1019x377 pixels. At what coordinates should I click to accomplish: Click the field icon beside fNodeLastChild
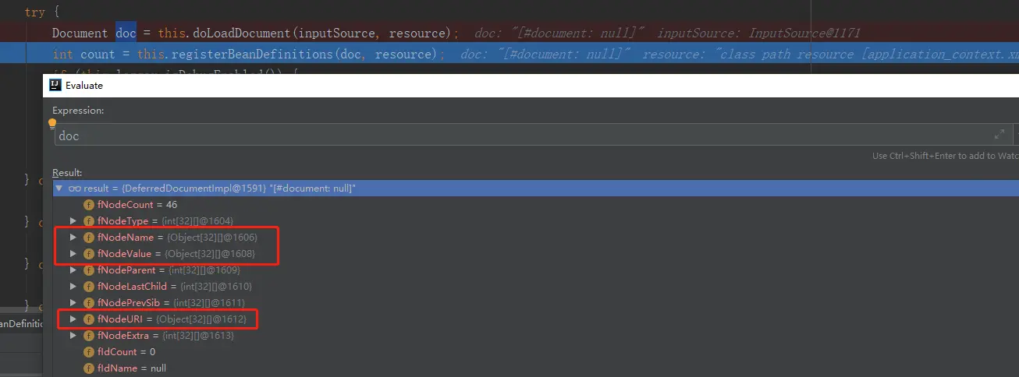click(x=89, y=287)
